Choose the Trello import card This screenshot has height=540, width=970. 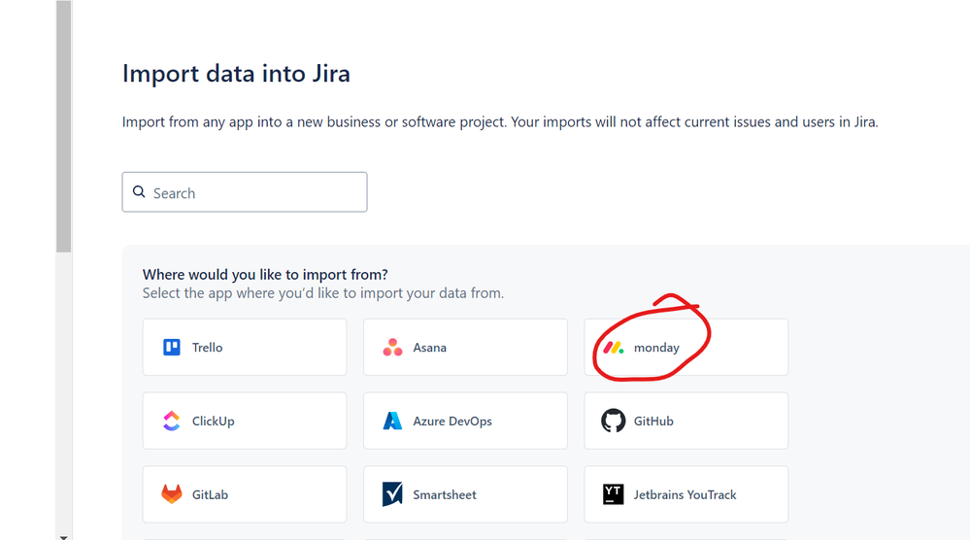click(245, 347)
